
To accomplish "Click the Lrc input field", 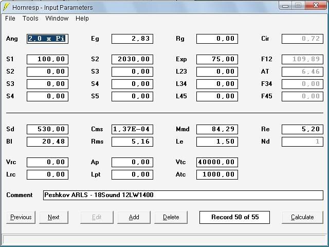I will point(47,174).
